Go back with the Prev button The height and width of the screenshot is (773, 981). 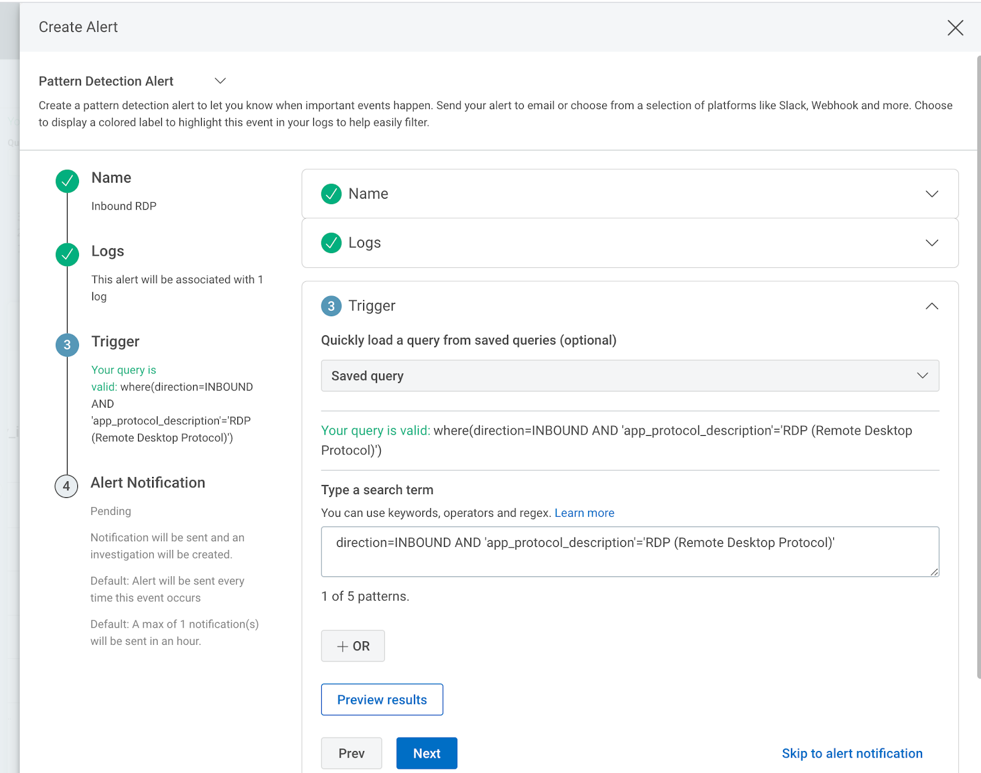[351, 753]
